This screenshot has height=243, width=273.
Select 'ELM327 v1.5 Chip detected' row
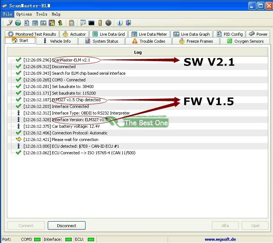[x=138, y=100]
